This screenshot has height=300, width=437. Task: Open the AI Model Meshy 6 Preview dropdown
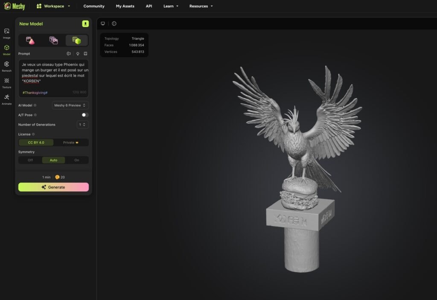click(x=70, y=105)
